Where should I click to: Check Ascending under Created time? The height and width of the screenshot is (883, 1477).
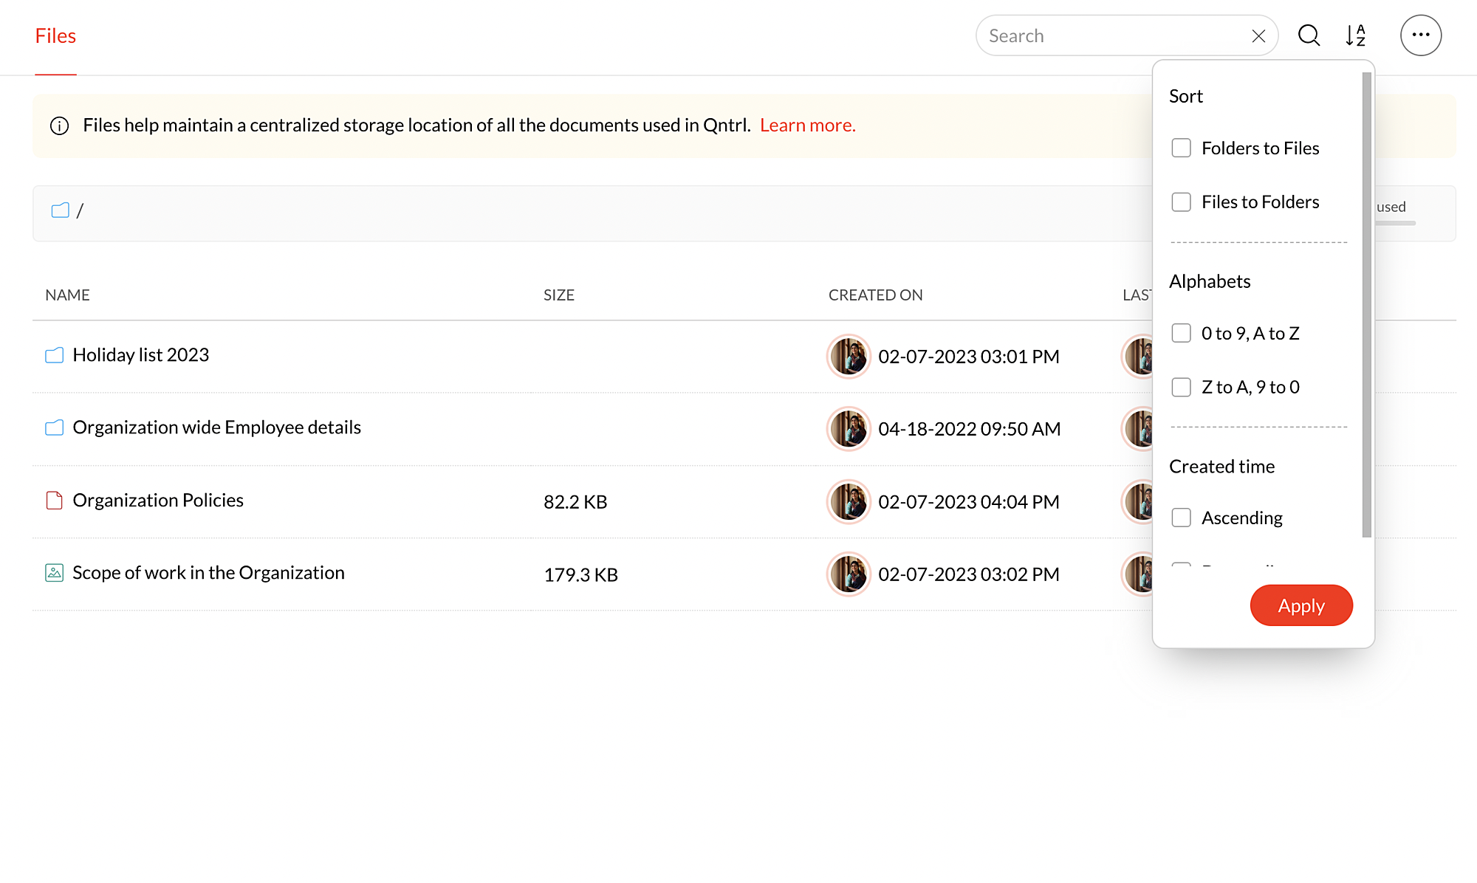coord(1181,518)
